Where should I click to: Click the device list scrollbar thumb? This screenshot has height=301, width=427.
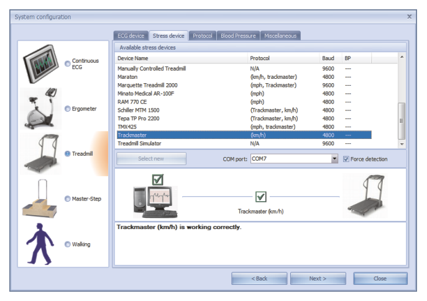click(x=402, y=121)
